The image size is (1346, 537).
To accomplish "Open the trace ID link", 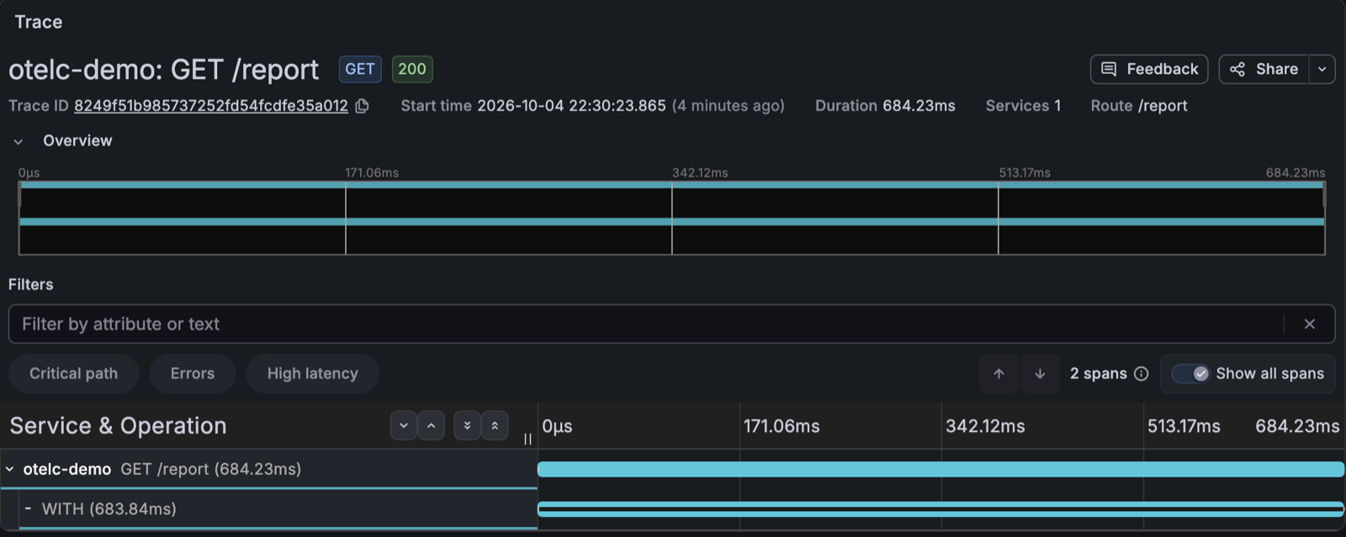I will click(x=211, y=106).
